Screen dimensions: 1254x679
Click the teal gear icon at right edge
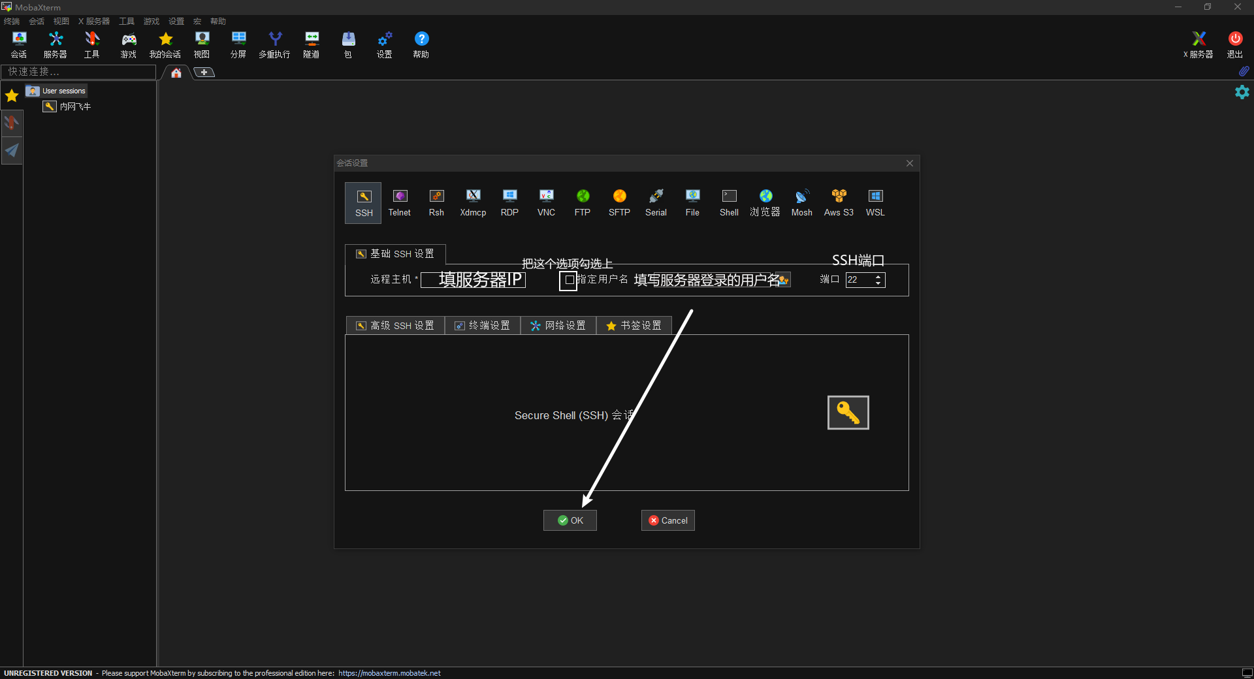tap(1242, 92)
